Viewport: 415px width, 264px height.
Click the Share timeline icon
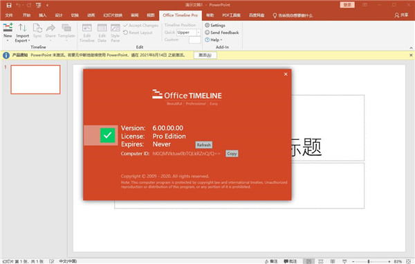click(x=50, y=33)
